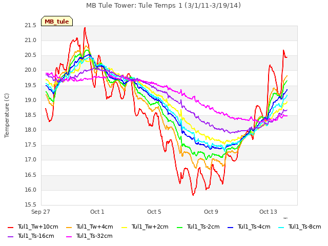Click the 21.5 y-axis tick label
Viewport: 328px width, 246px height.
coord(30,25)
